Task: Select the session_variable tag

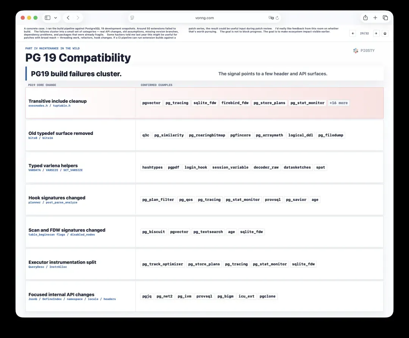Action: coord(230,167)
